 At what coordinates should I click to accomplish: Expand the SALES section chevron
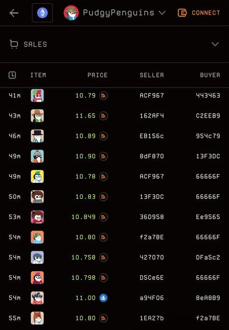tap(215, 44)
